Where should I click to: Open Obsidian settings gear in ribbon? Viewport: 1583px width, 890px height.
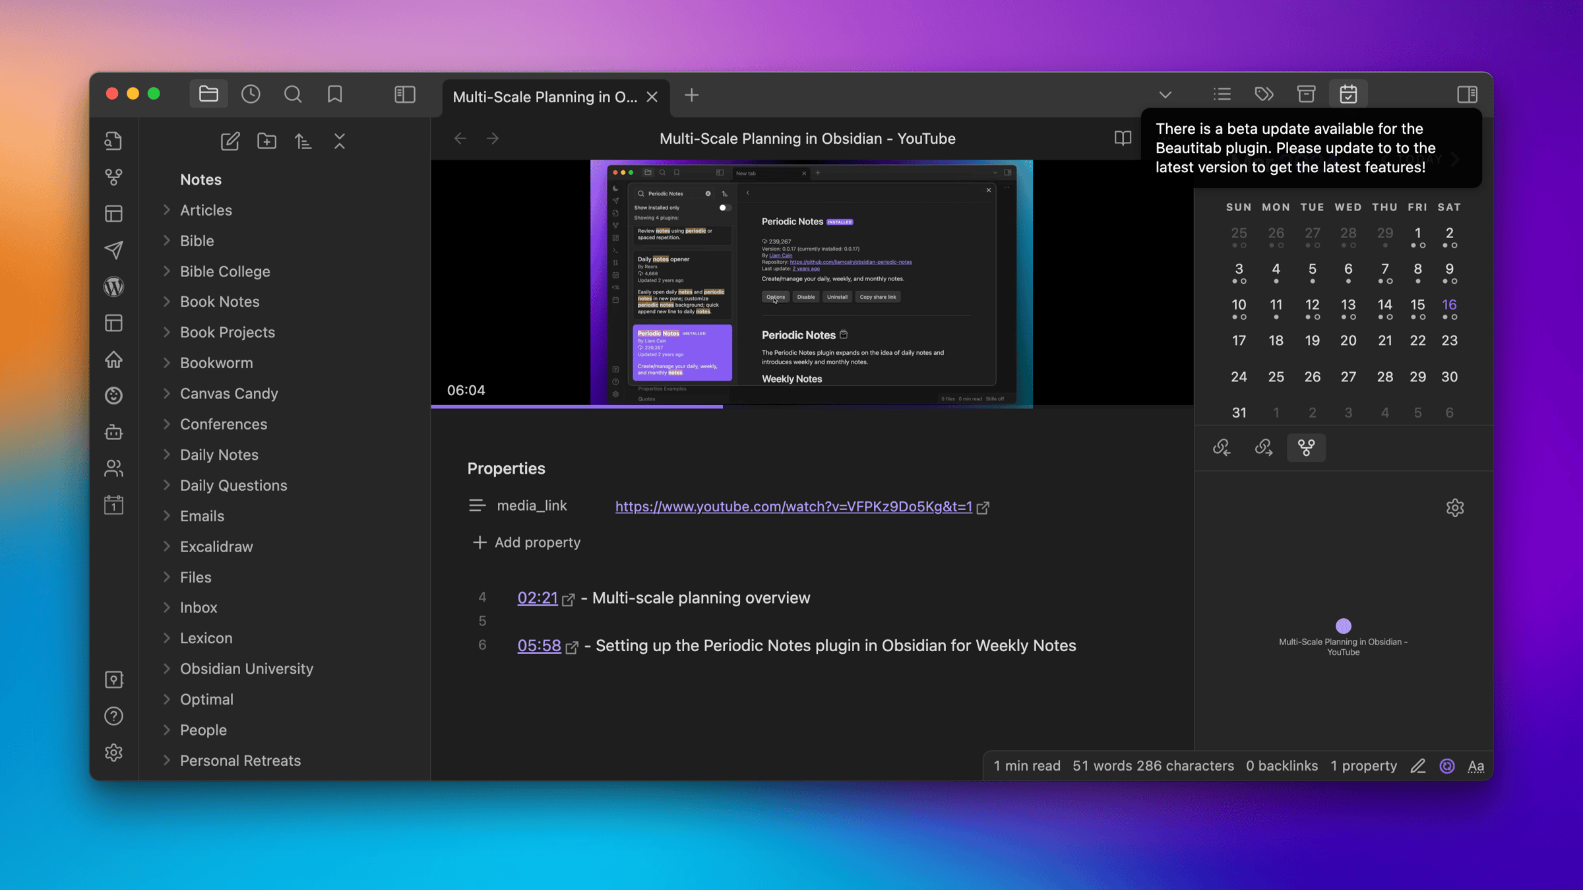[113, 753]
